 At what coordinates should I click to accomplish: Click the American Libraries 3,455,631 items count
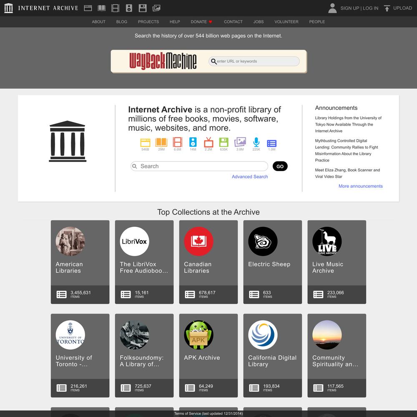point(80,294)
